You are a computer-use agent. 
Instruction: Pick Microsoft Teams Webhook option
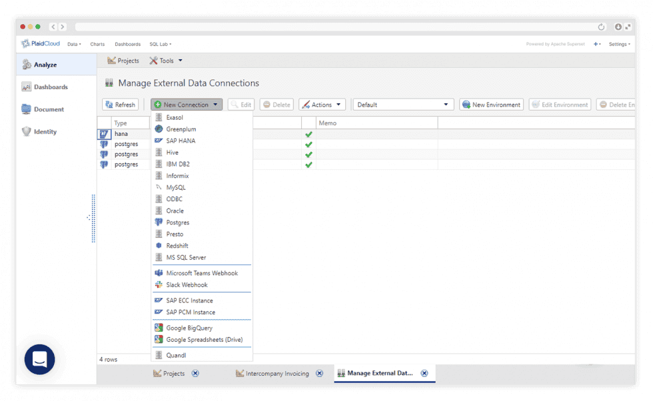201,273
